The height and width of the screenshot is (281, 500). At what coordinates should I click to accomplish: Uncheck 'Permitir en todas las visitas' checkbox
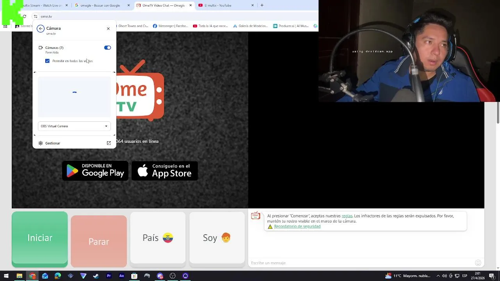[x=47, y=61]
